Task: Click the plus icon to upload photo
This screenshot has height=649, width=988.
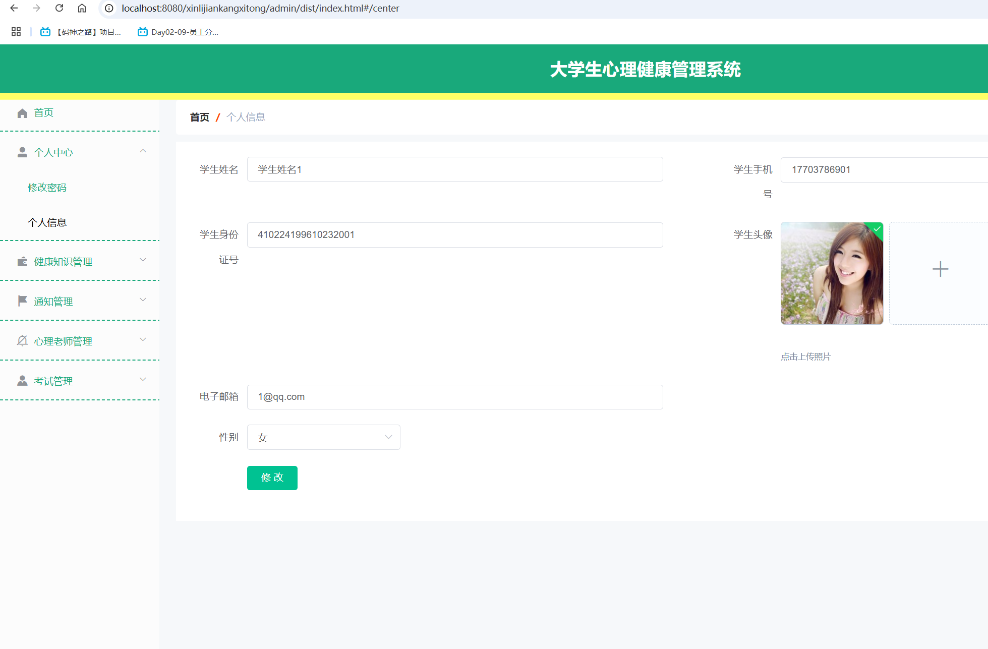Action: (940, 269)
